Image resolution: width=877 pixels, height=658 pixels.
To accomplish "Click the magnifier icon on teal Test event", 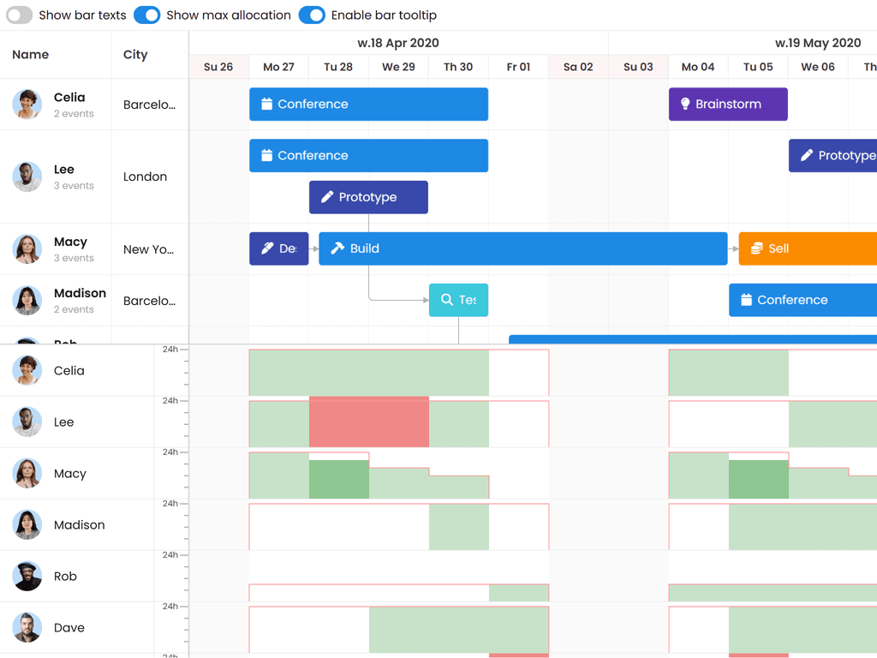I will (446, 300).
